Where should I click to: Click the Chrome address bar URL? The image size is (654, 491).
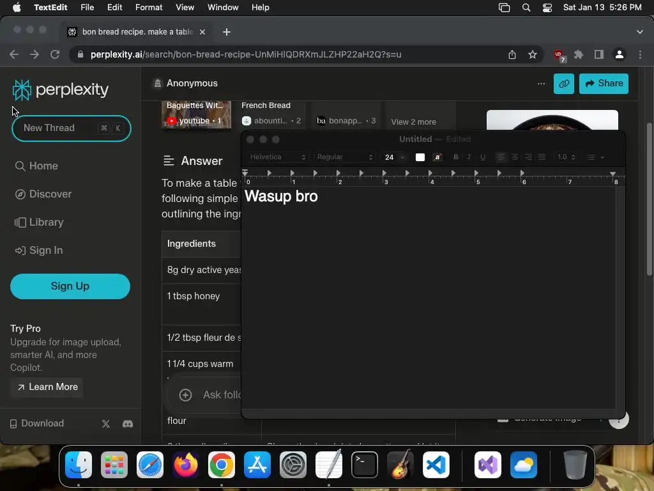pos(246,54)
